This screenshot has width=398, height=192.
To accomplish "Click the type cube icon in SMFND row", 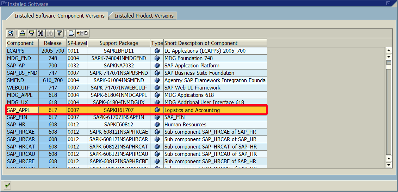I will (x=157, y=80).
